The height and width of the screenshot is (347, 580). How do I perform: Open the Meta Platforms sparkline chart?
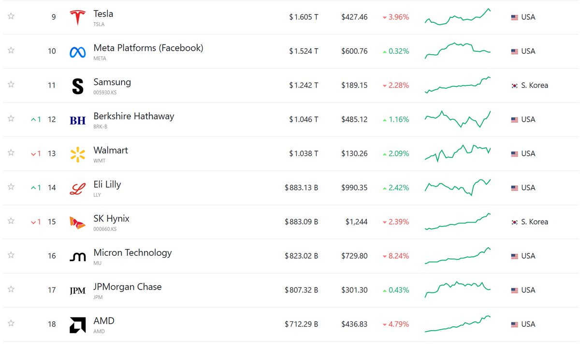tap(458, 51)
